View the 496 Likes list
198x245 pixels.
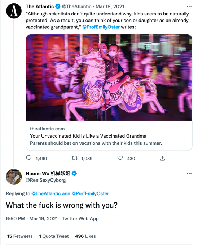click(85, 236)
